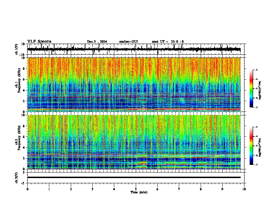Click time axis tick label "7"
The image size is (275, 212).
[179, 189]
